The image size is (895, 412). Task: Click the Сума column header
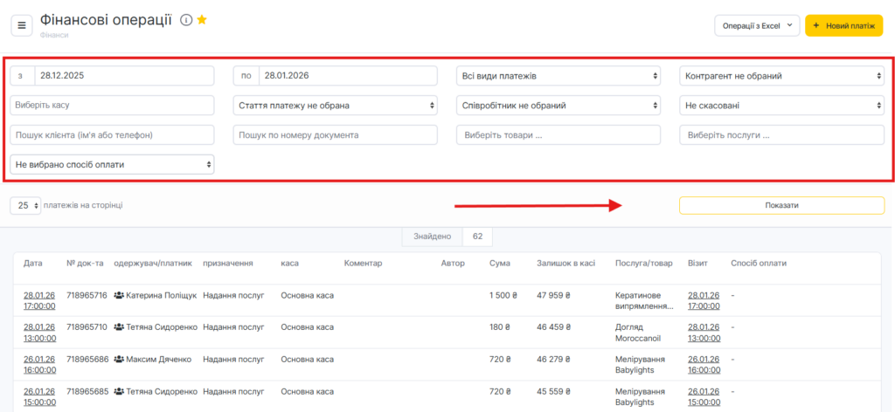coord(500,263)
